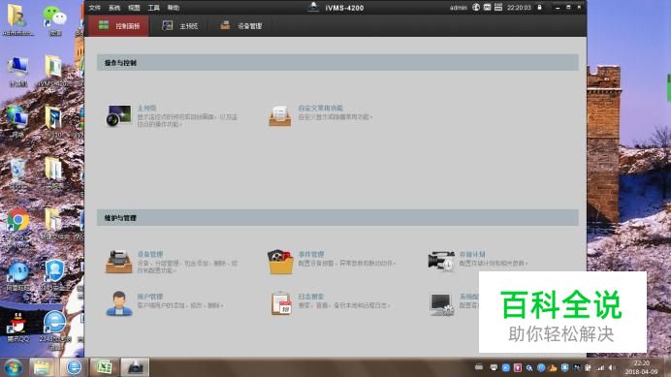
Task: Open File Explorer from the taskbar
Action: [42, 367]
